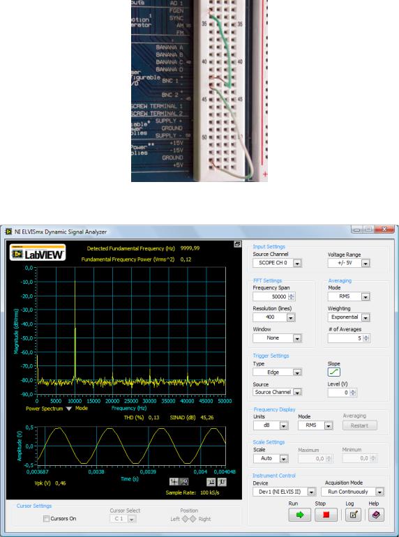Open the Resolution (lines) dropdown
Screen dimensions: 399x537
point(291,317)
